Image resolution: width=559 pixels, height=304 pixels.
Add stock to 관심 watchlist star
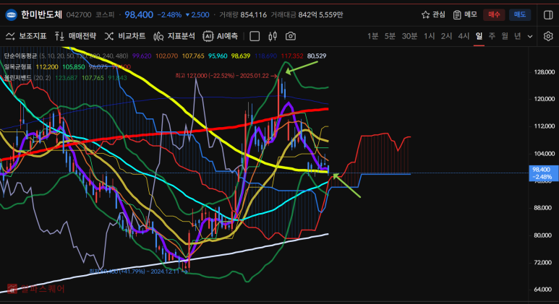coord(433,14)
